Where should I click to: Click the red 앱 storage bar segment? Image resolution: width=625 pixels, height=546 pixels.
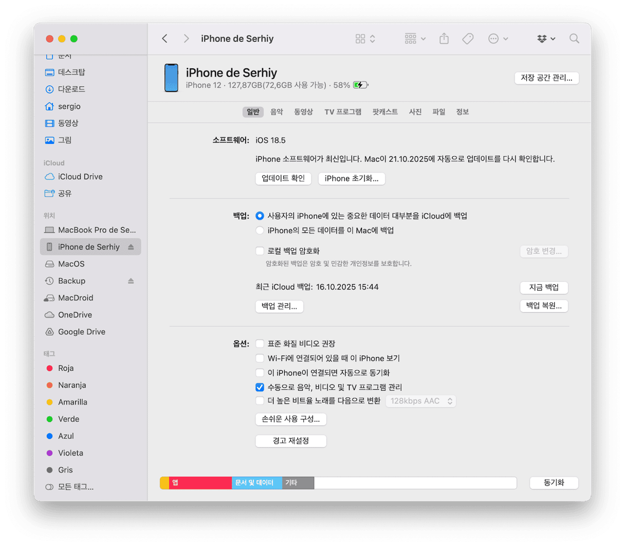[200, 483]
